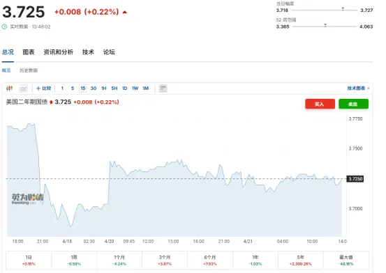The image size is (386, 273).
Task: Switch chart interval to 5H
Action: tap(114, 88)
